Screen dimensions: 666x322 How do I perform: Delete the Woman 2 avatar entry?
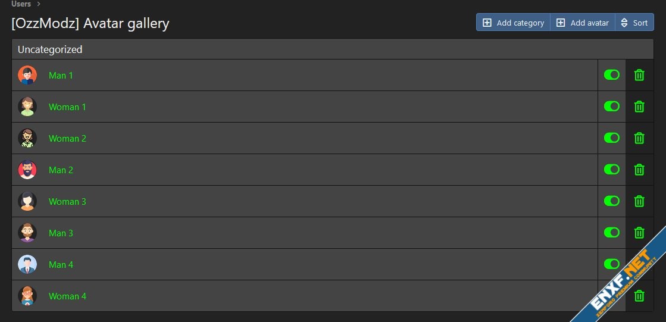pyautogui.click(x=639, y=138)
